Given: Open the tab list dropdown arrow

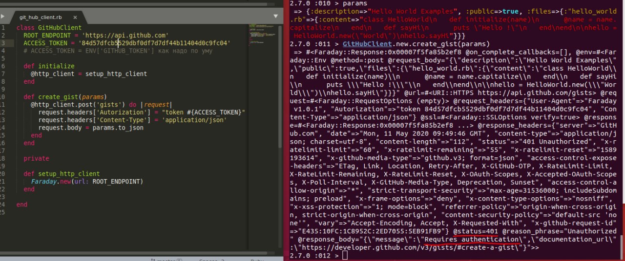Looking at the screenshot, I should (275, 16).
